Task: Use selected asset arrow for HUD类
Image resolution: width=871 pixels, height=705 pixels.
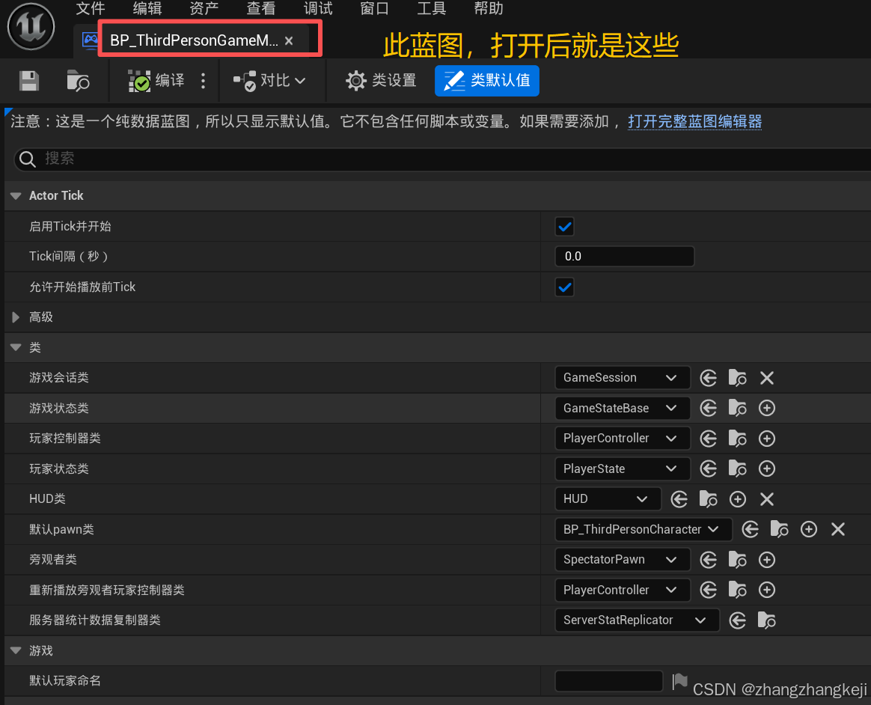Action: (679, 499)
